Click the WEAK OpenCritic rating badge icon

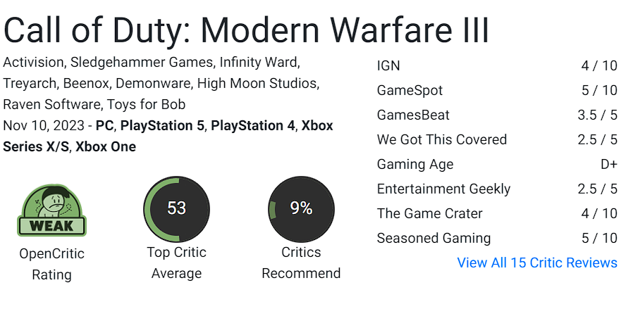coord(51,210)
